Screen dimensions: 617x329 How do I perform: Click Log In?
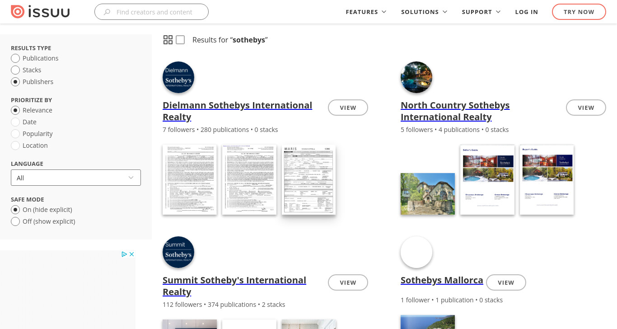pos(526,12)
